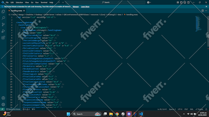This screenshot has height=117, width=209.
Task: Open the Selection menu
Action: 19,2
